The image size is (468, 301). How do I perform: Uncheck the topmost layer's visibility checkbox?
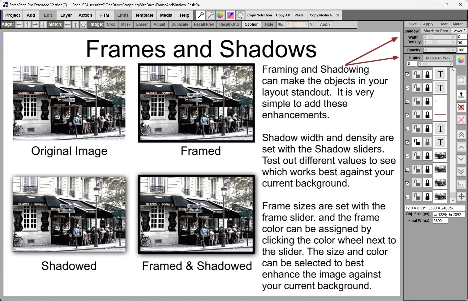point(407,74)
